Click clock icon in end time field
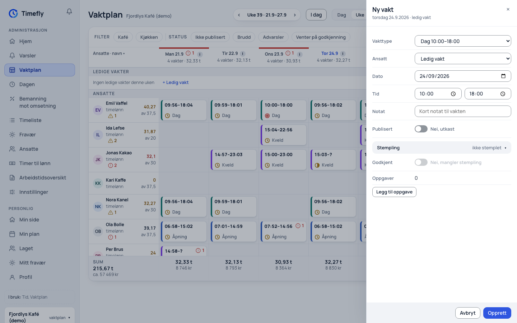 click(503, 94)
